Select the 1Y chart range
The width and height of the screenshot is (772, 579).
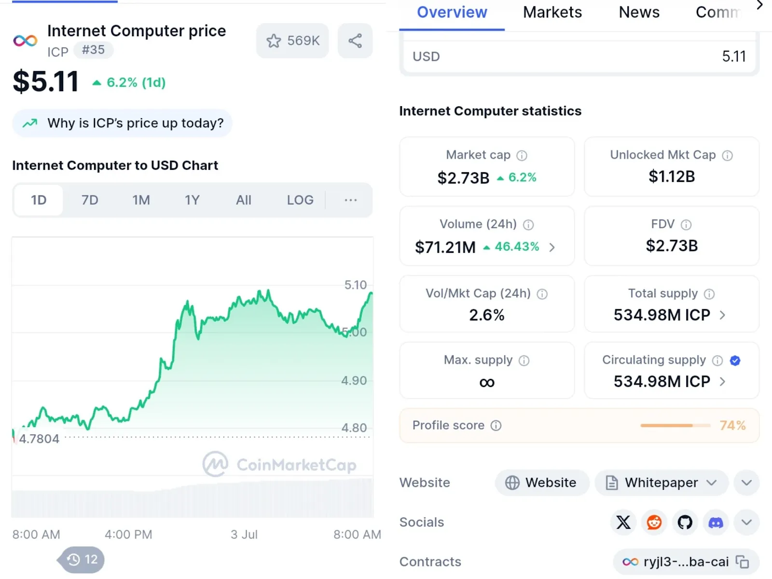point(192,200)
